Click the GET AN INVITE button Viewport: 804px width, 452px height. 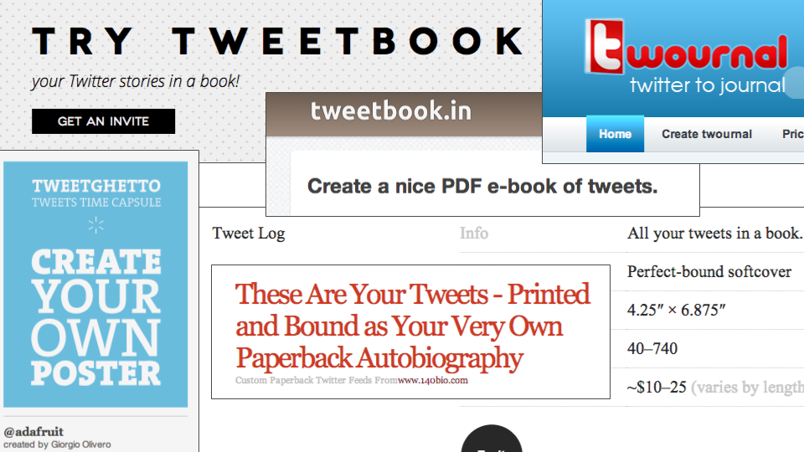tap(103, 121)
